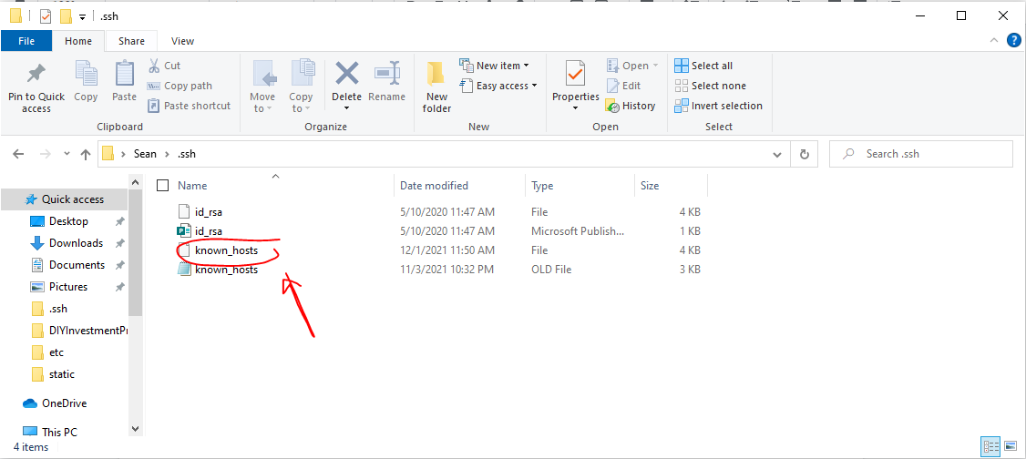Viewport: 1026px width, 459px height.
Task: Switch to the View ribbon tab
Action: 182,41
